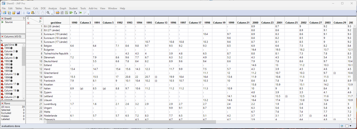Open the Tables menu
This screenshot has width=357, height=129.
(19, 9)
